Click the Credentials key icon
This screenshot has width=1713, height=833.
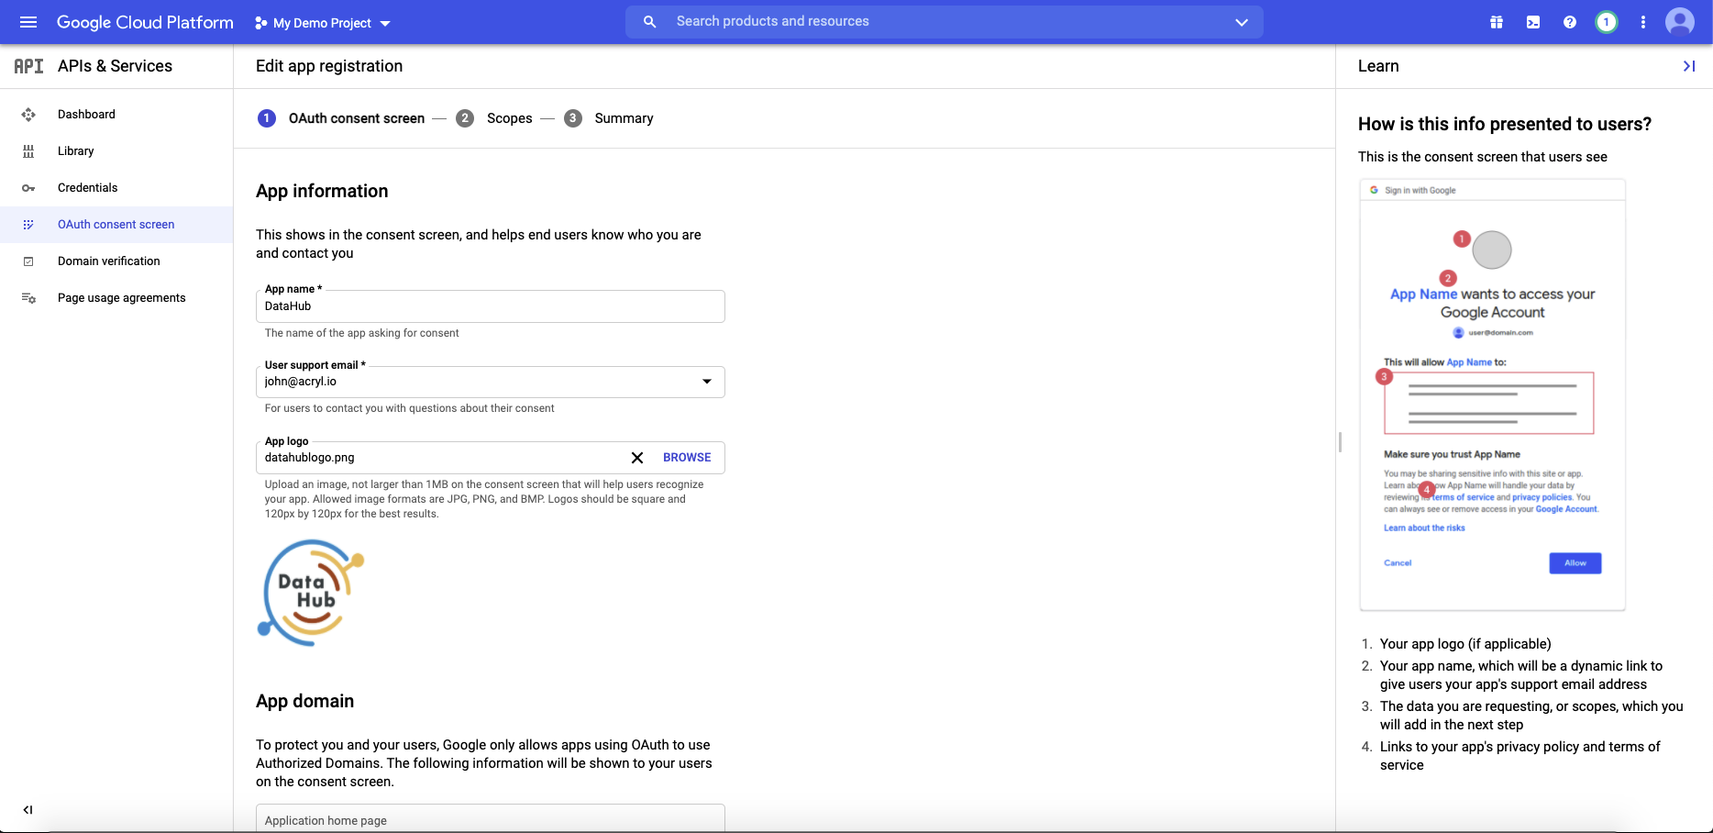28,187
